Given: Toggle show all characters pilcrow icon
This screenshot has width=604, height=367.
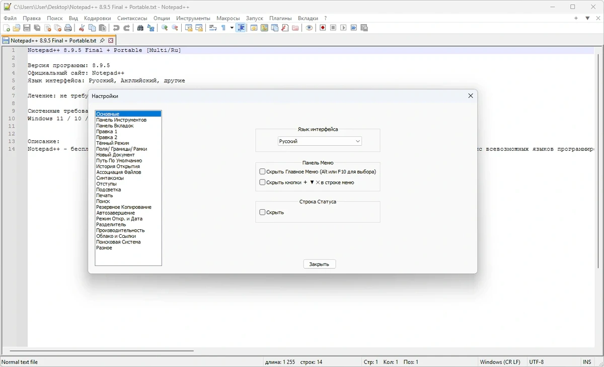Looking at the screenshot, I should (223, 28).
